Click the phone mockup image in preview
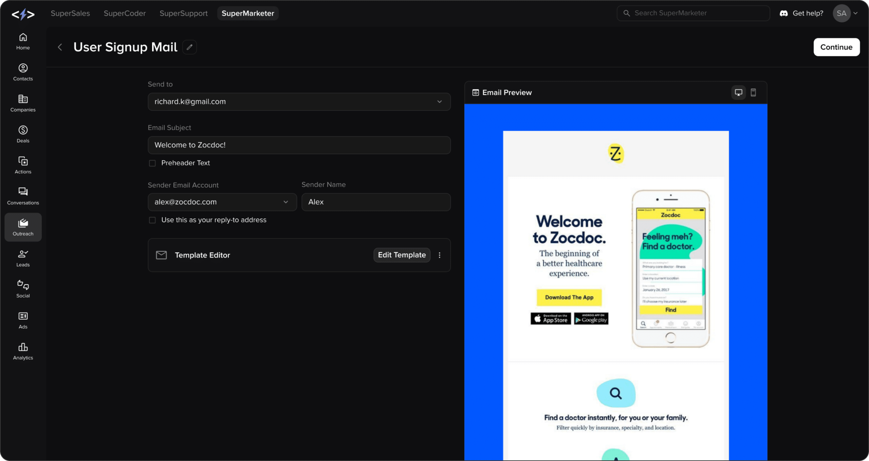This screenshot has width=869, height=461. point(671,269)
